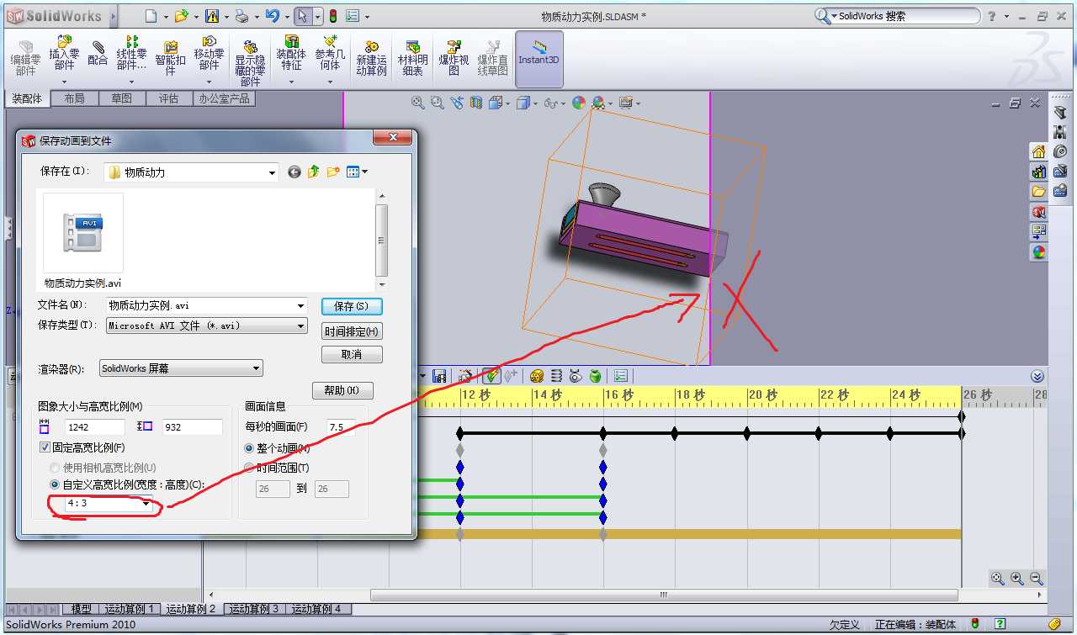Go up one folder level in save dialog

[313, 172]
